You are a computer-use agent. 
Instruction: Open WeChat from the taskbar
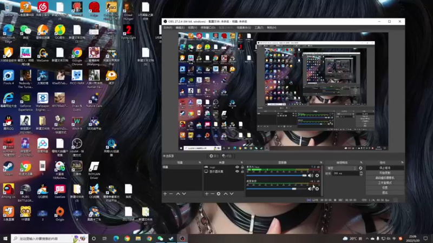pyautogui.click(x=160, y=238)
